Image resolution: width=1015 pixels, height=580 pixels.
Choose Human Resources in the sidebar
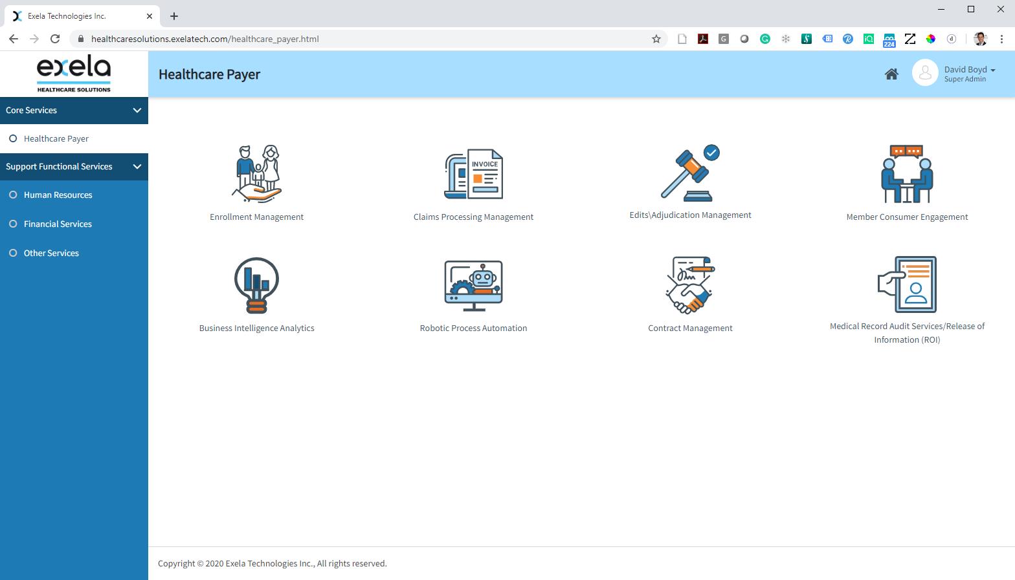coord(58,195)
